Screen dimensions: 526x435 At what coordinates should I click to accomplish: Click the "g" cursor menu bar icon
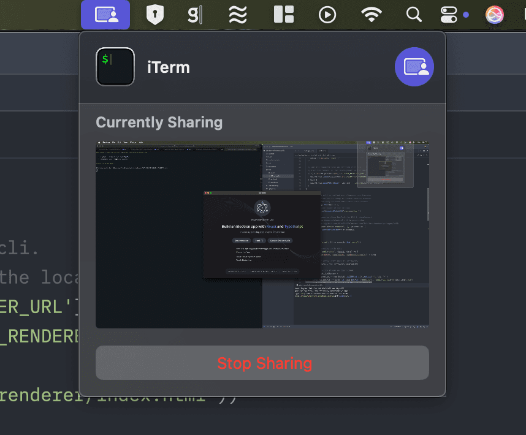coord(194,15)
